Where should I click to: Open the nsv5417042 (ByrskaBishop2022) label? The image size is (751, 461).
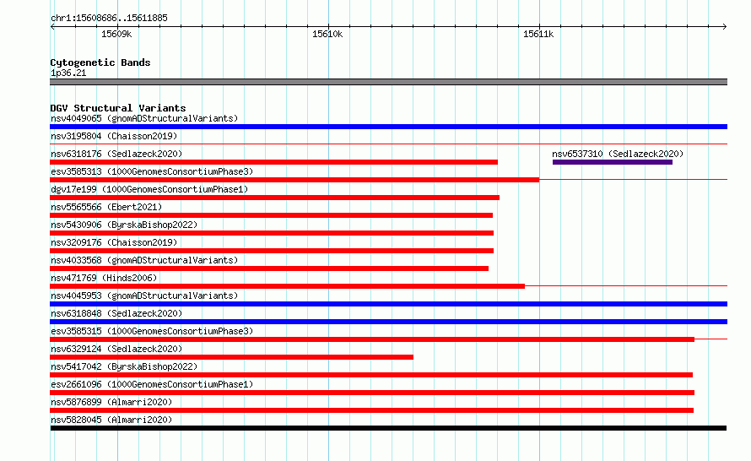(x=124, y=366)
